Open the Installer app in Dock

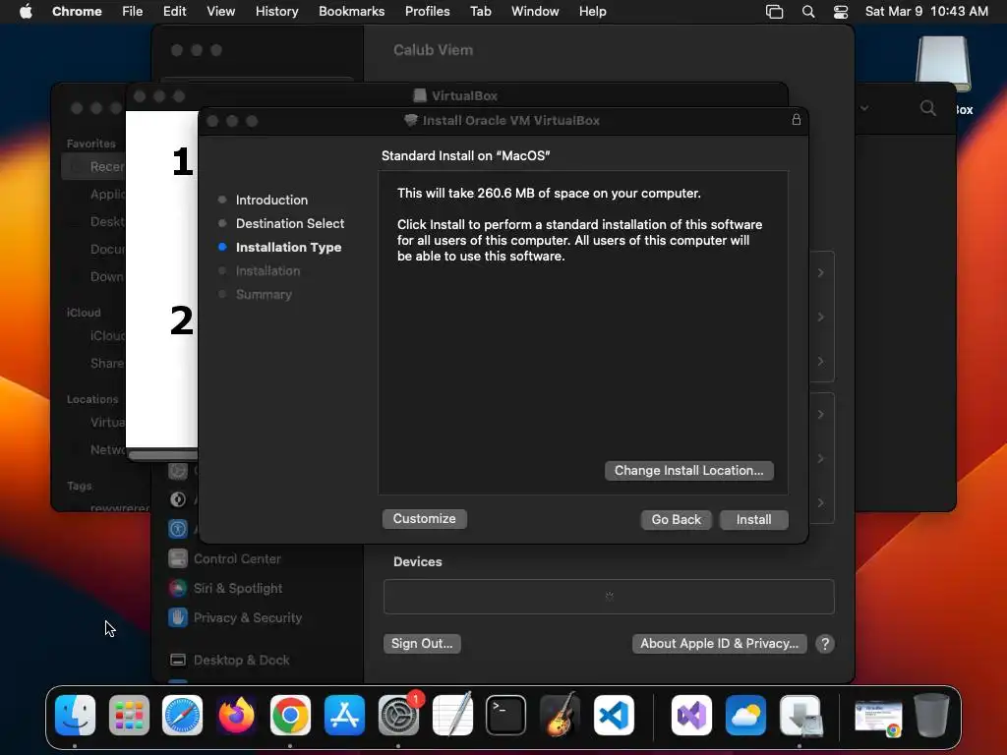coord(800,716)
